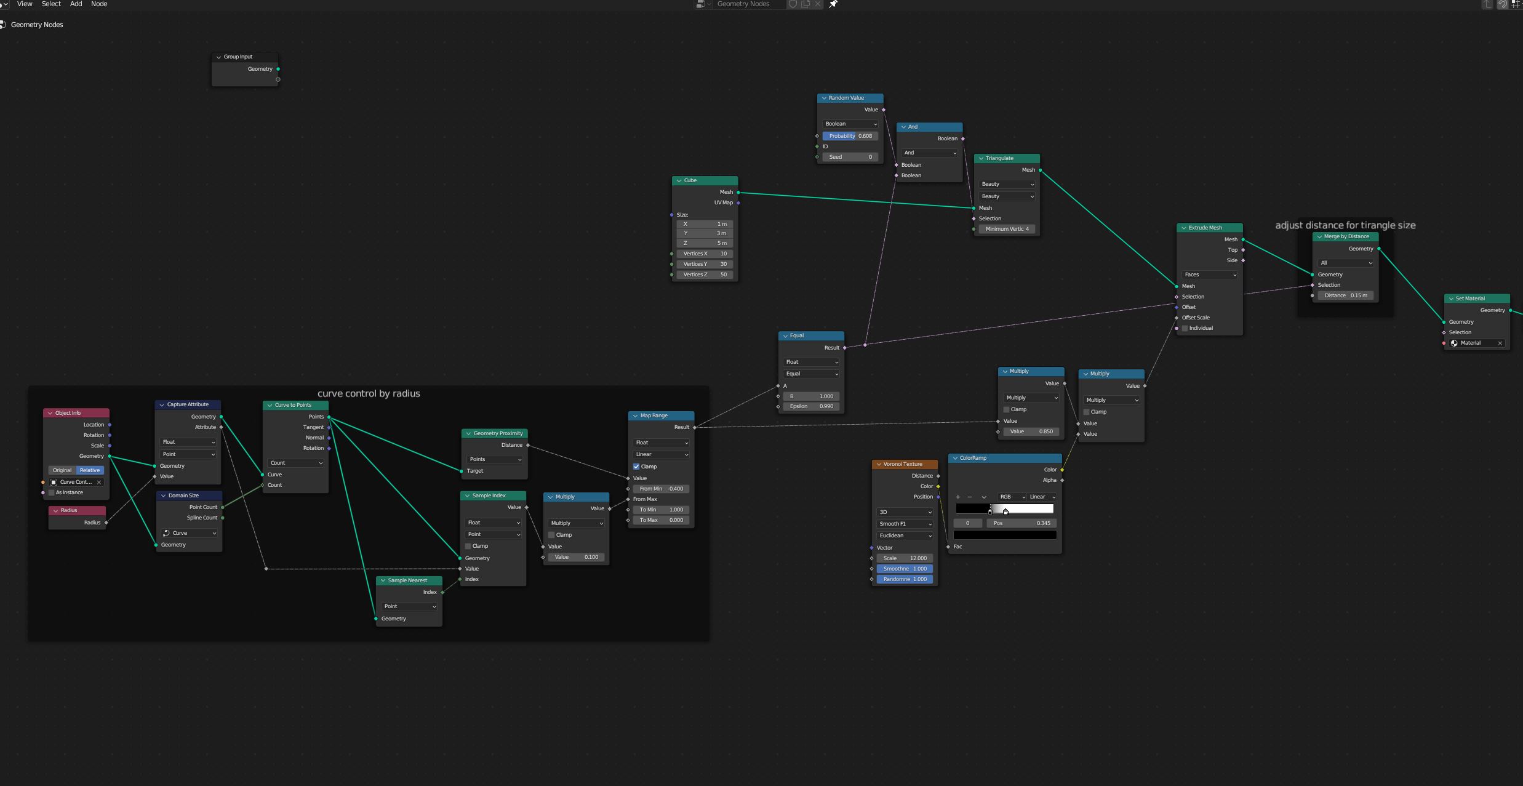This screenshot has width=1523, height=786.
Task: Enable As Instance checkbox in Object Info
Action: [52, 492]
